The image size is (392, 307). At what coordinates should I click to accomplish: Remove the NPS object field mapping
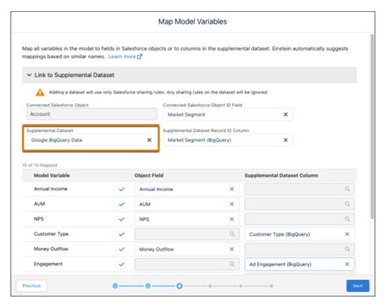[232, 219]
